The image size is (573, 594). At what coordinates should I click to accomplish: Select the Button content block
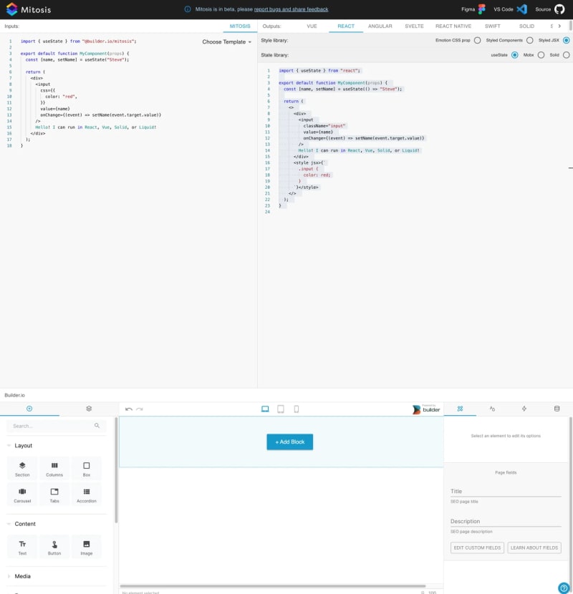click(54, 547)
